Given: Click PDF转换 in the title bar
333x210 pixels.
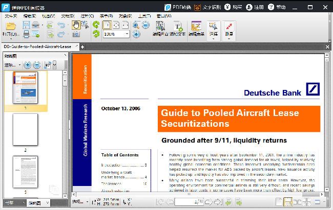Looking at the screenshot, I should (178, 7).
